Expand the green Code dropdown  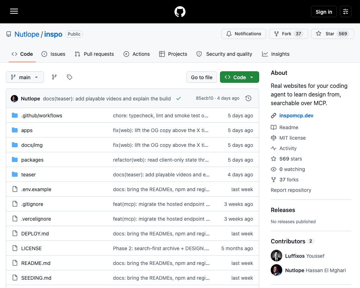(239, 77)
